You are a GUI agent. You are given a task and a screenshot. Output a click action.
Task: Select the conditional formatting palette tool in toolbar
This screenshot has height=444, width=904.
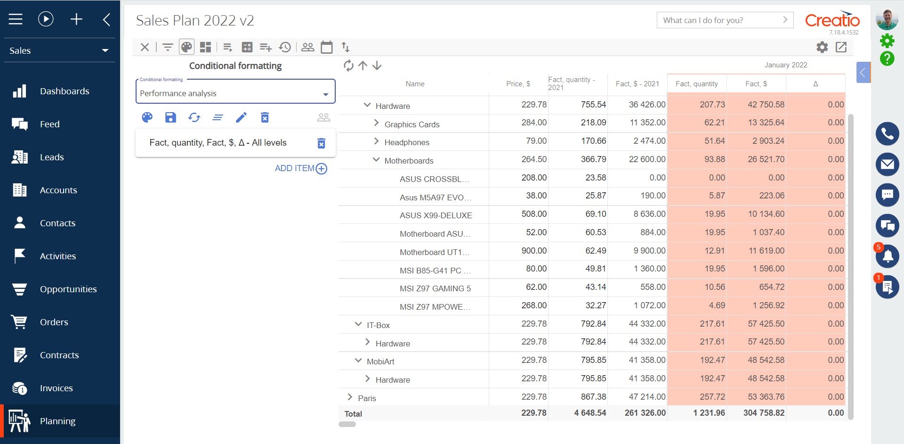pyautogui.click(x=186, y=47)
